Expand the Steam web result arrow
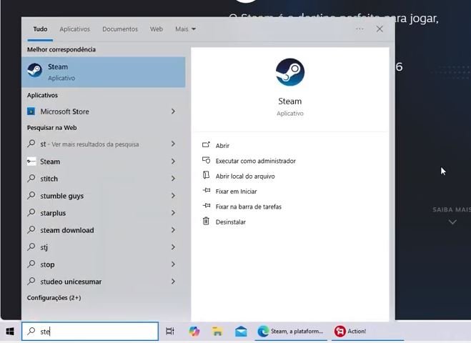Screen dimensions: 471x343 pos(174,161)
